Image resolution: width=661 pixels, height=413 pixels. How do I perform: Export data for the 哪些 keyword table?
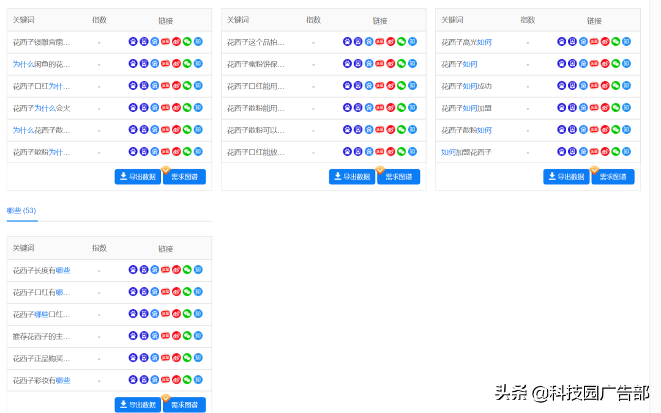pos(138,405)
